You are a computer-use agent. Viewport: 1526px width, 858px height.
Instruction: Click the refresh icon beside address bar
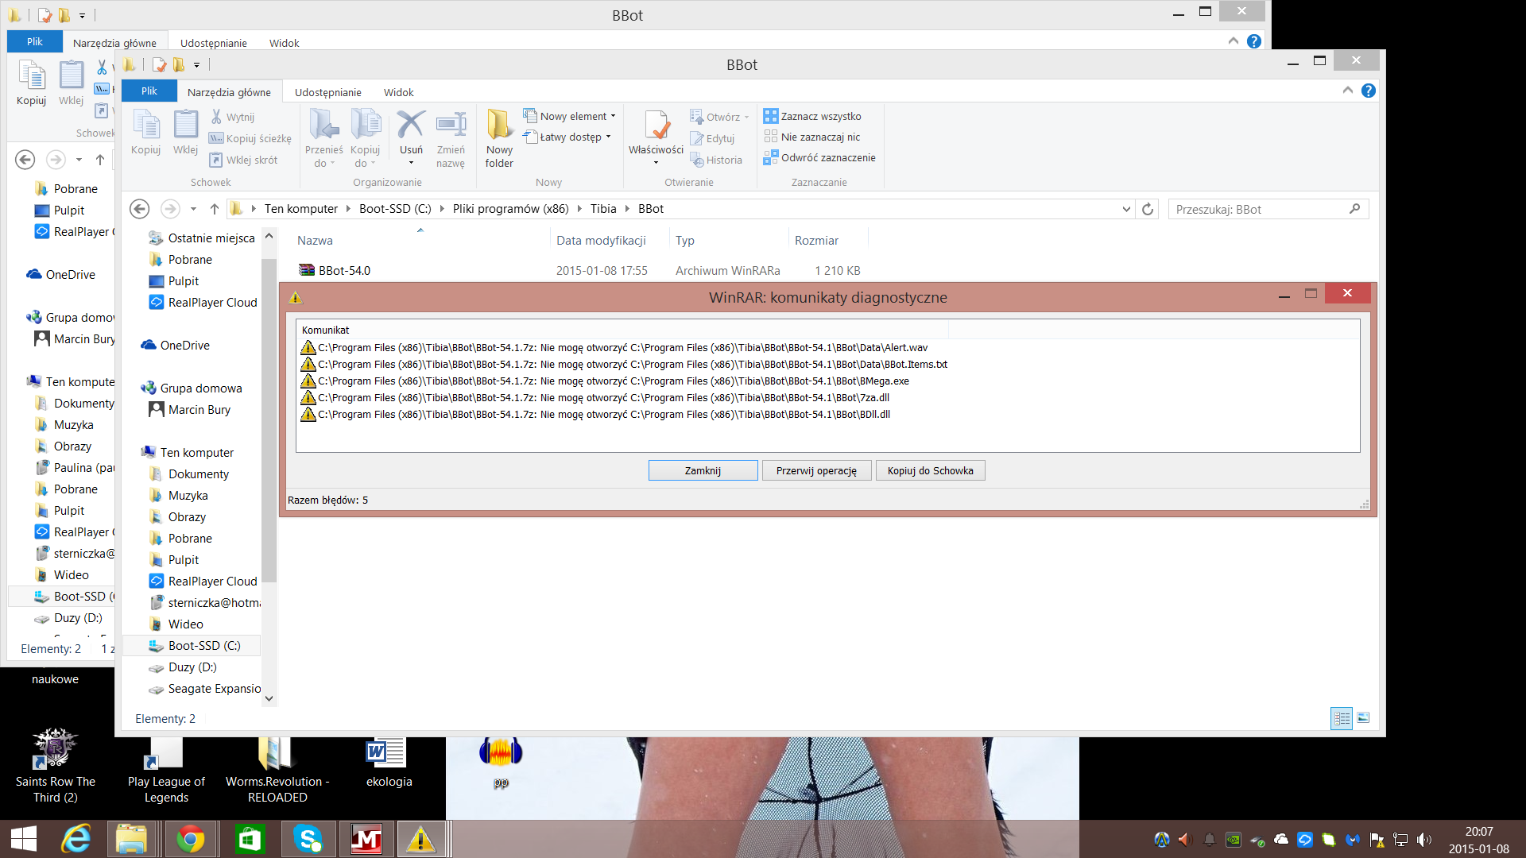[x=1148, y=209]
